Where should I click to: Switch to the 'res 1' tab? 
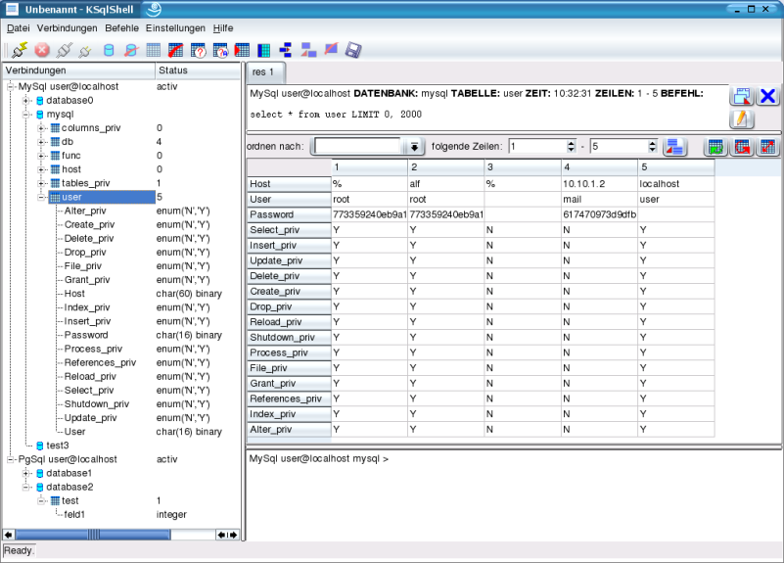(x=263, y=72)
